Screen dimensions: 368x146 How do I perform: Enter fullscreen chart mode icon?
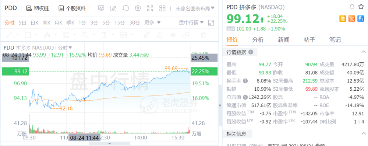150,8
